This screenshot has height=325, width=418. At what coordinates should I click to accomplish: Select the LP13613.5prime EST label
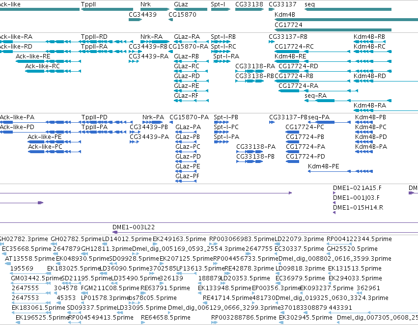coord(200,268)
